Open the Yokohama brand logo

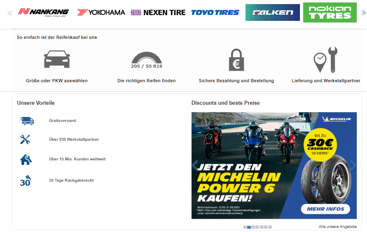point(101,12)
